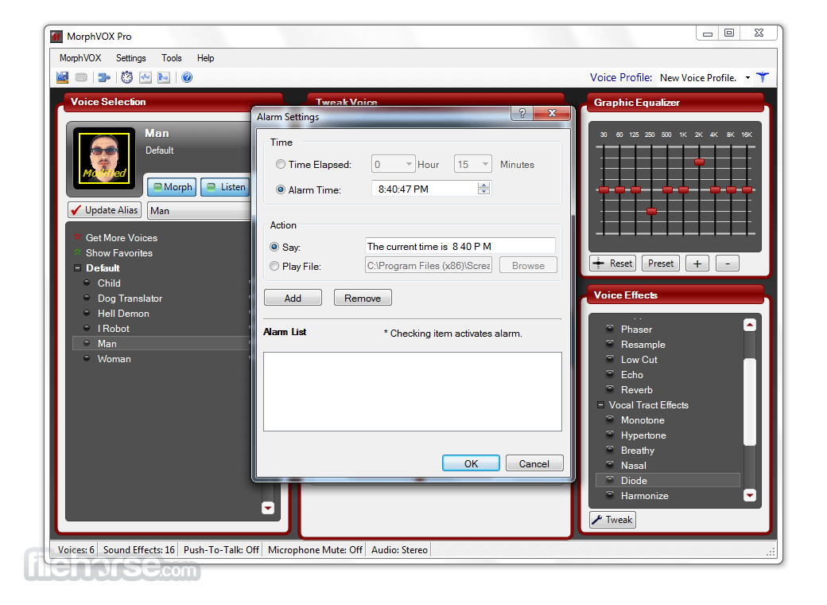Open the Hour dropdown
Screen dimensions: 827x605
pyautogui.click(x=394, y=164)
